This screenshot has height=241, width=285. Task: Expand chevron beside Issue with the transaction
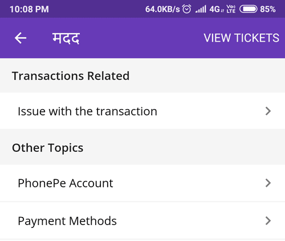pos(268,111)
